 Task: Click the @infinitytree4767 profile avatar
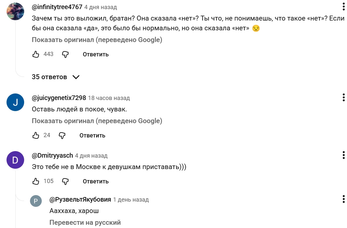pyautogui.click(x=15, y=11)
